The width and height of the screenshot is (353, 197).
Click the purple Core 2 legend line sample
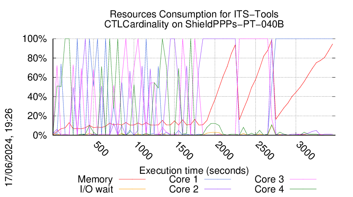[x=218, y=189]
